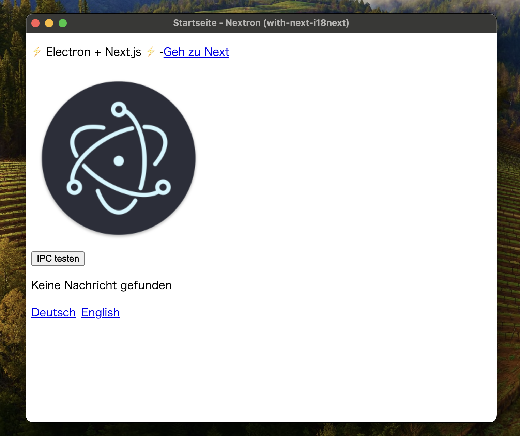Close the Nextron window
Screen dimensions: 520x436
pyautogui.click(x=35, y=23)
